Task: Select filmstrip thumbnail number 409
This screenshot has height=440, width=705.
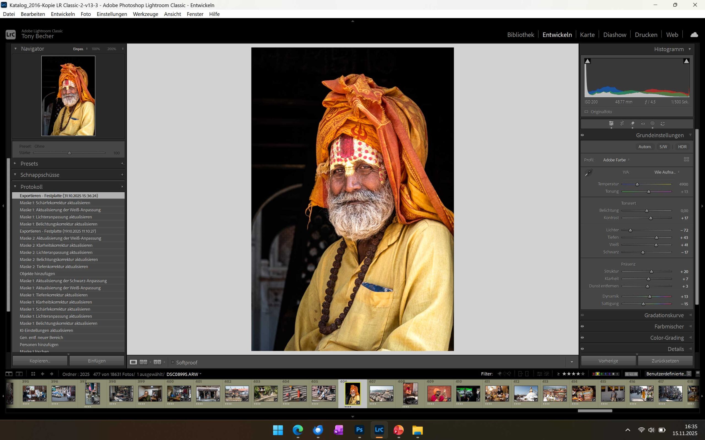Action: 439,394
